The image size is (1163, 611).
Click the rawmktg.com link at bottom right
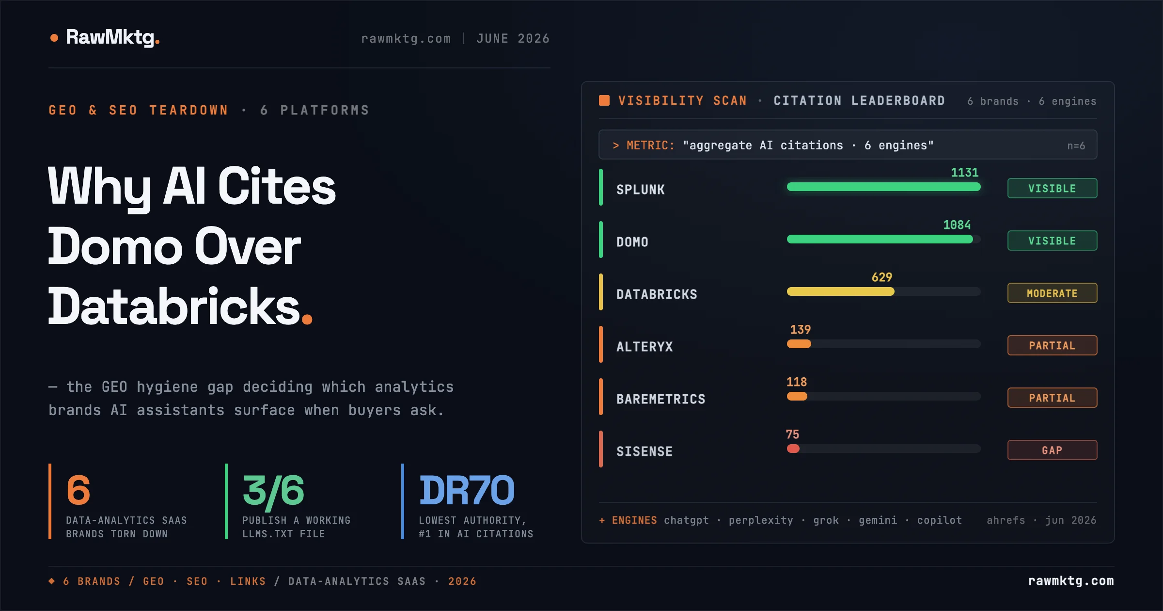click(1071, 581)
